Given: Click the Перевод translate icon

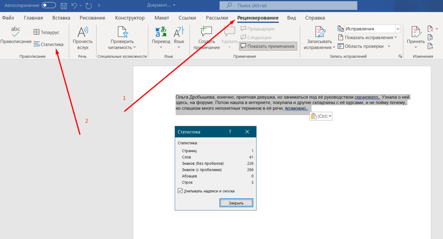Looking at the screenshot, I should click(161, 32).
